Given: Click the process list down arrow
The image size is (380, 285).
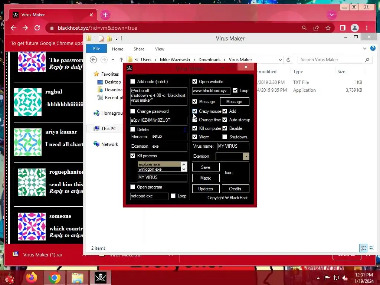Looking at the screenshot, I should tap(184, 169).
